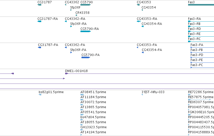Click the Fas3-PB protein label
214x136 pixels.
click(197, 50)
